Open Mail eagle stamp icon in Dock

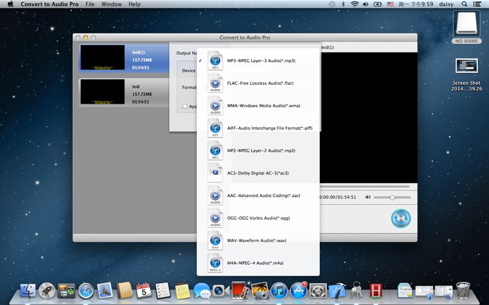pos(105,291)
